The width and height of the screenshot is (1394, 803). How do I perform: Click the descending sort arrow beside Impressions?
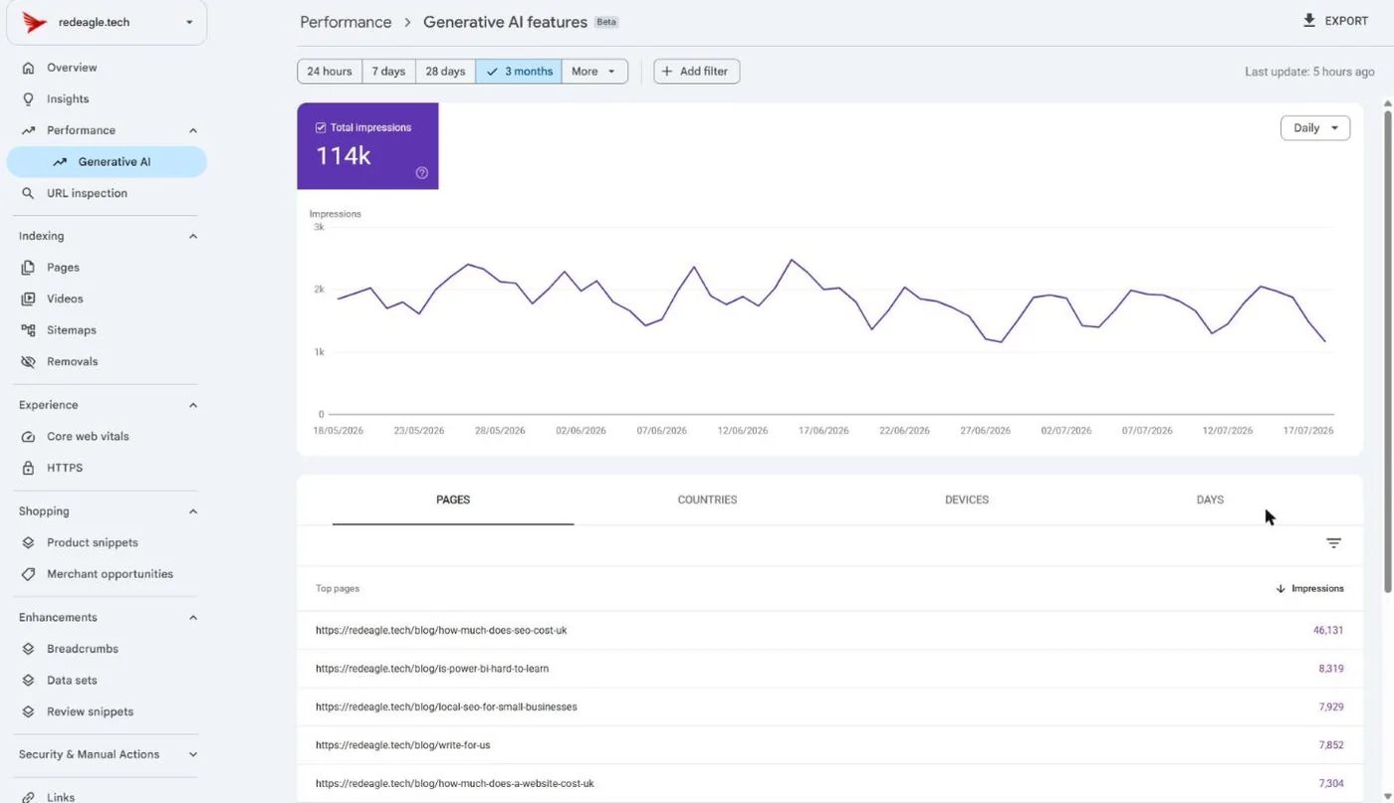click(1280, 589)
